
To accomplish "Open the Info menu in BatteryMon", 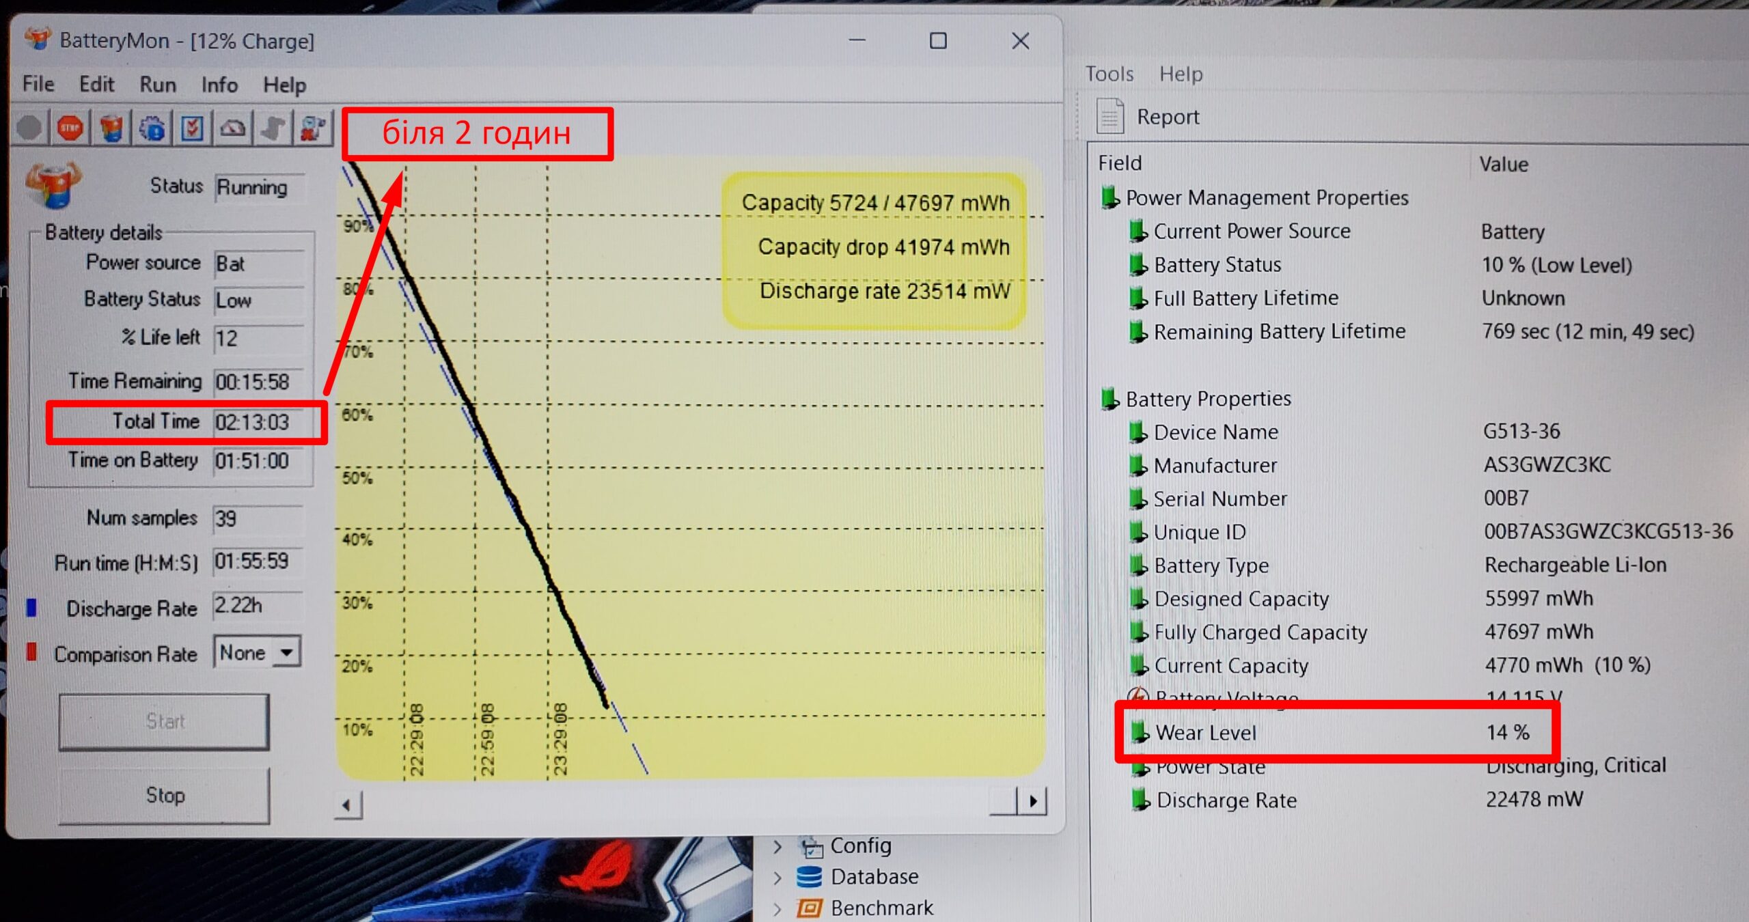I will tap(219, 85).
